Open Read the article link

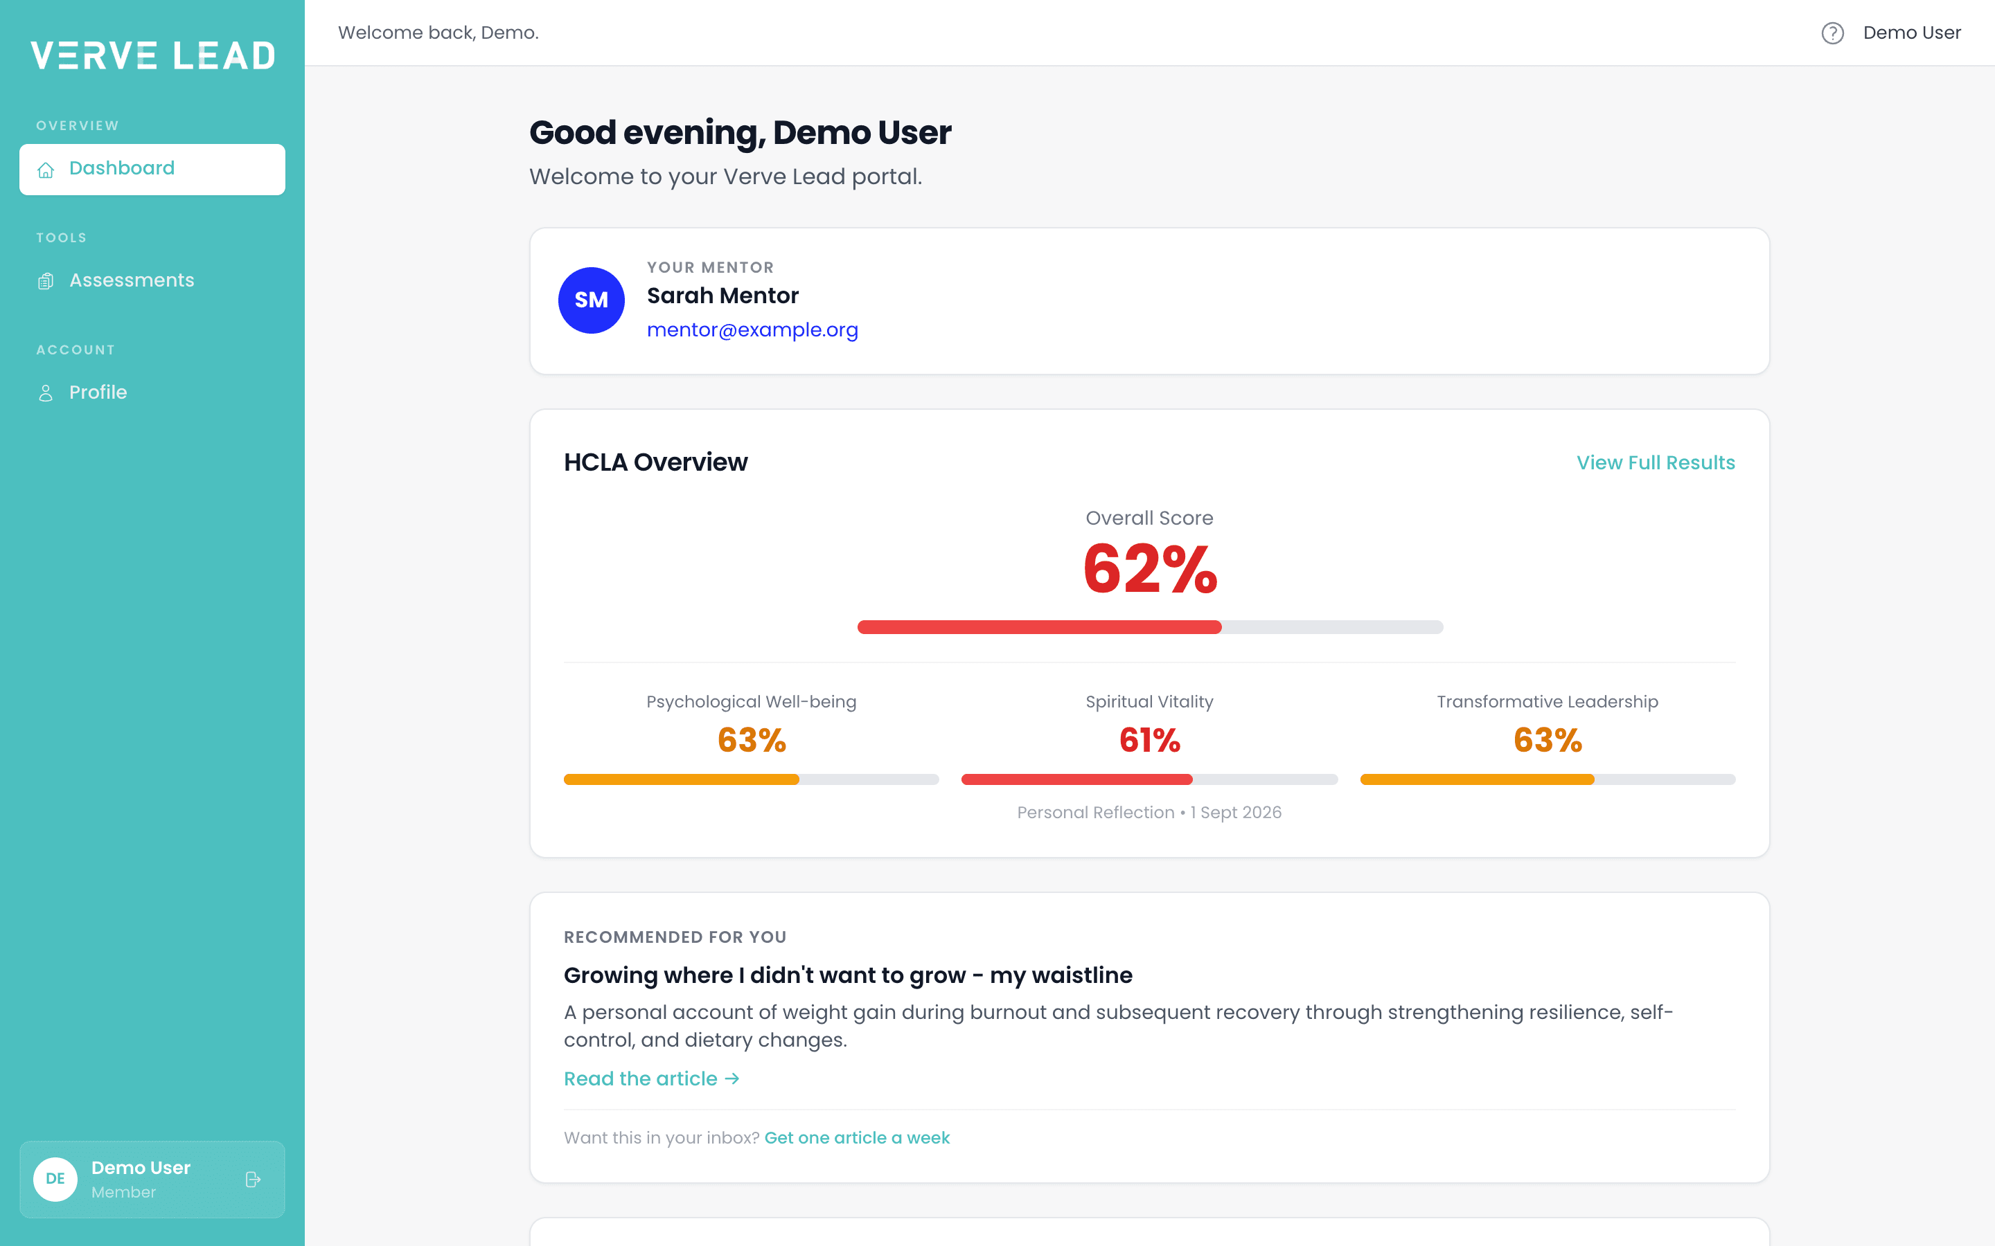651,1078
